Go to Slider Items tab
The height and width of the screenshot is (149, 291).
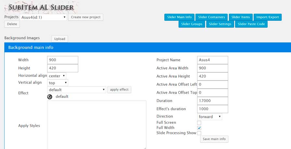pyautogui.click(x=241, y=17)
